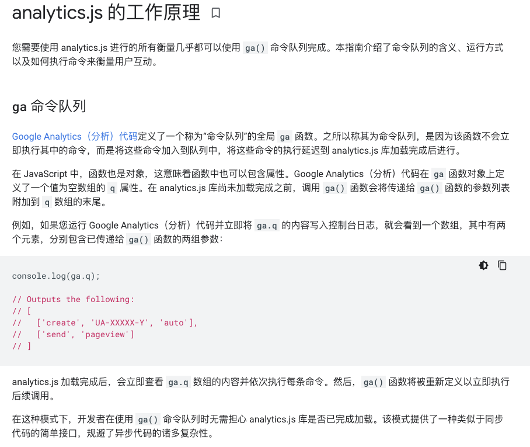
Task: Click inside the gray code block area
Action: point(263,310)
